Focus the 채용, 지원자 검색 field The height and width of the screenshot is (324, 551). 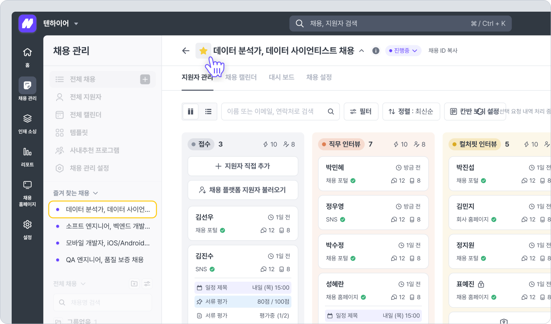pos(400,23)
